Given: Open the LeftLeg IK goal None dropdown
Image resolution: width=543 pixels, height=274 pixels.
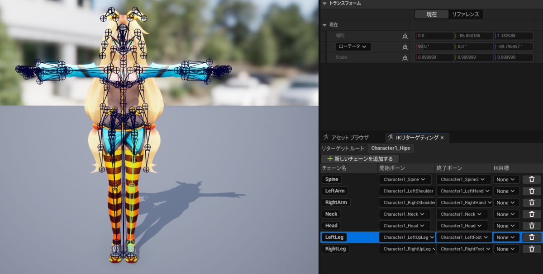Looking at the screenshot, I should click(x=506, y=237).
